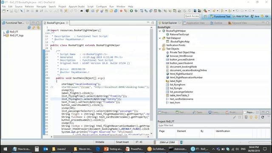Maximize the BookaFlight editor pane
272x153 pixels.
coord(153,23)
